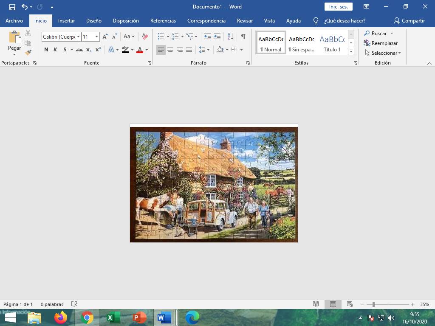Open the Calibri font name dropdown
This screenshot has width=435, height=326.
(x=78, y=37)
